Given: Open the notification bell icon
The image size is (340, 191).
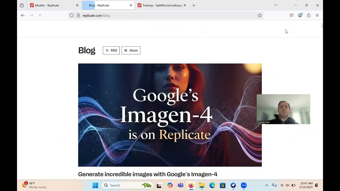Looking at the screenshot, I should coord(317,185).
